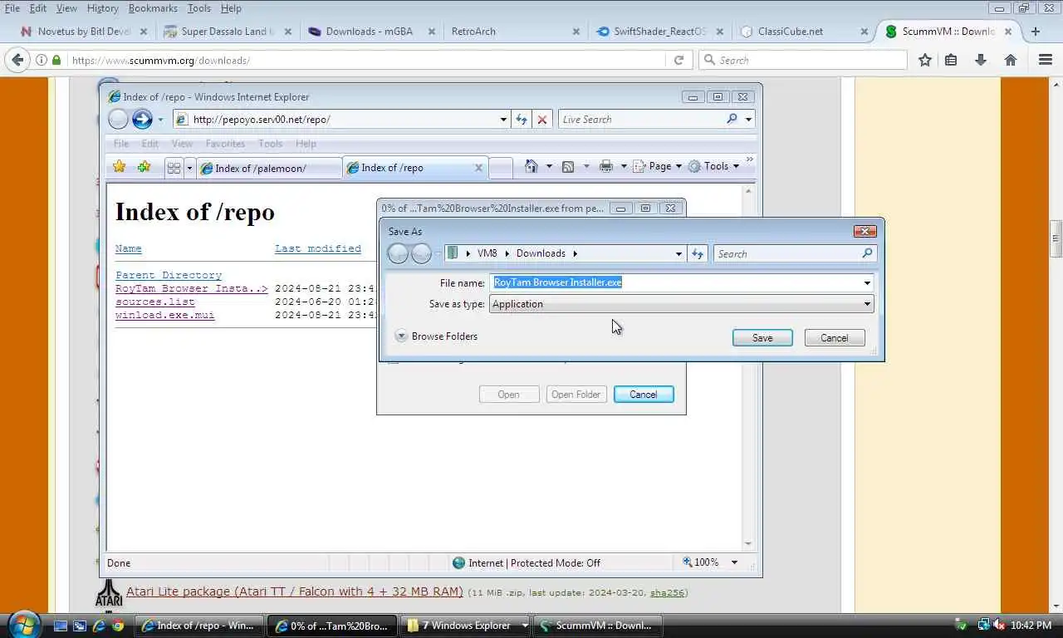Stop loading with IE red X icon
The width and height of the screenshot is (1063, 638).
[542, 120]
